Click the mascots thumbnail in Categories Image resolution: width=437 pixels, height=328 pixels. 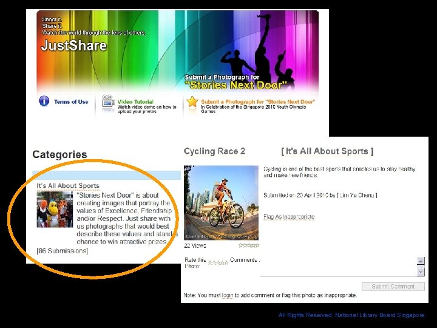click(55, 210)
